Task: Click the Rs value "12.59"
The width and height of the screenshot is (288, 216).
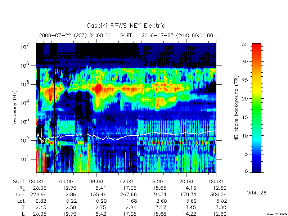Action: (220, 188)
